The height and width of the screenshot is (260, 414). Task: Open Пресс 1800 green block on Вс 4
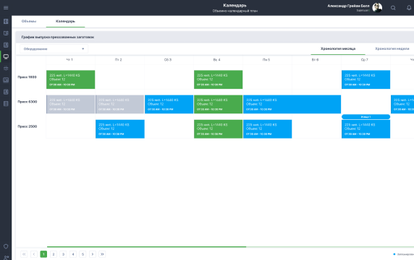[x=218, y=79]
